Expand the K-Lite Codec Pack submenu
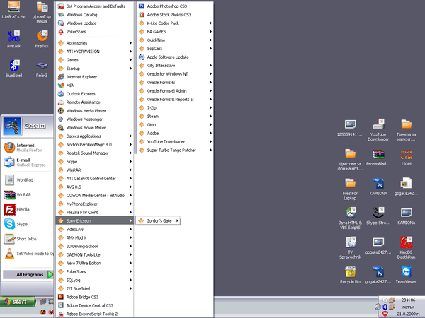The height and width of the screenshot is (318, 425). 174,23
